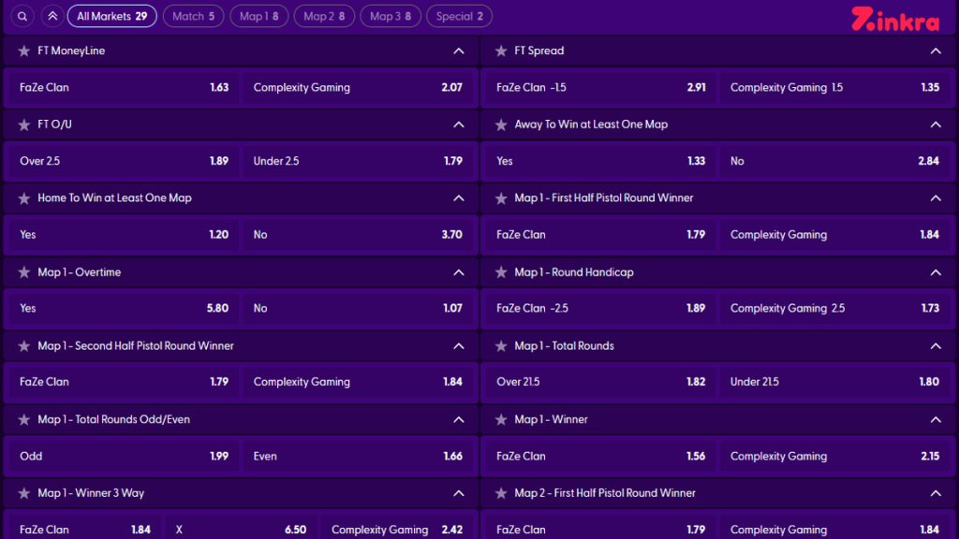Favorite the Map 1 - Overtime market
This screenshot has height=539, width=959.
tap(23, 272)
